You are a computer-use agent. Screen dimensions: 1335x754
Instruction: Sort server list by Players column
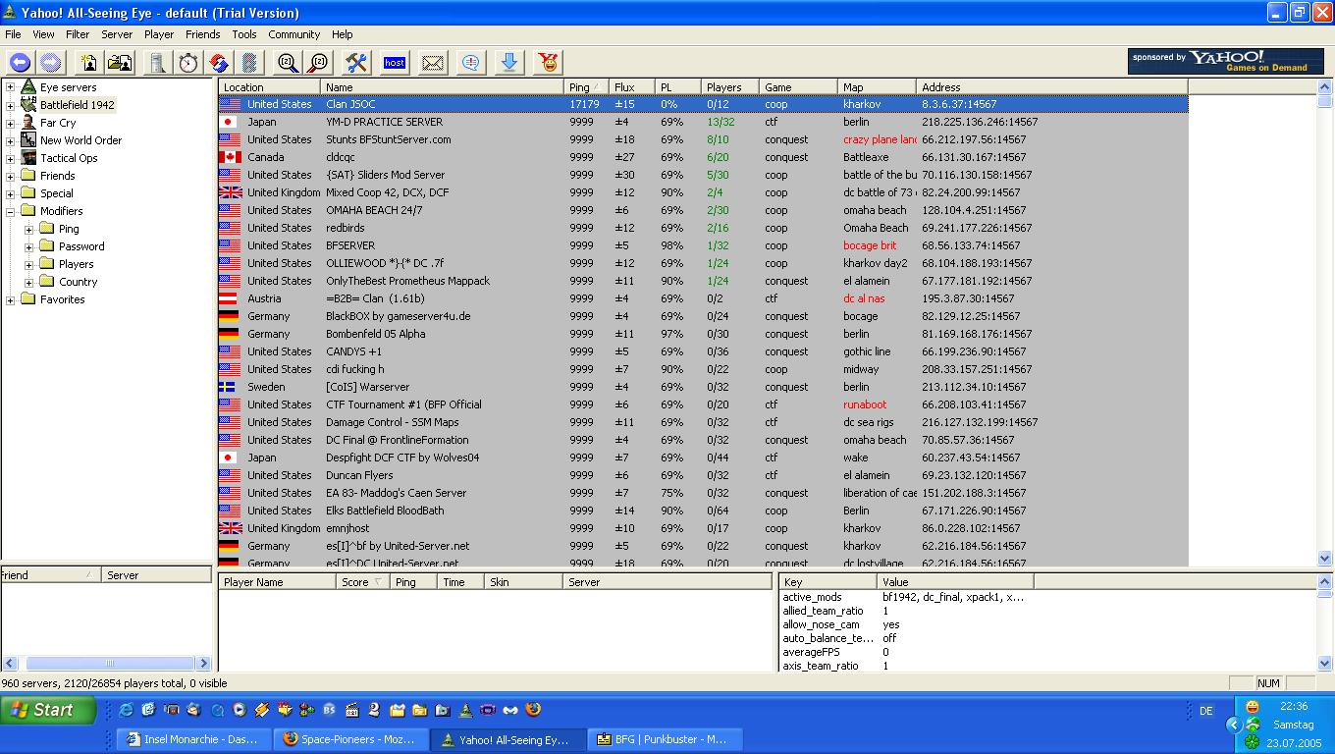point(724,87)
